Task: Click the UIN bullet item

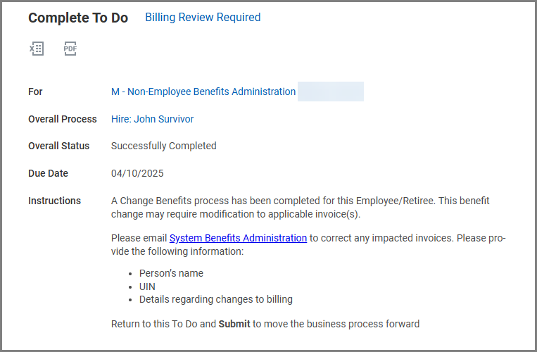Action: (149, 287)
